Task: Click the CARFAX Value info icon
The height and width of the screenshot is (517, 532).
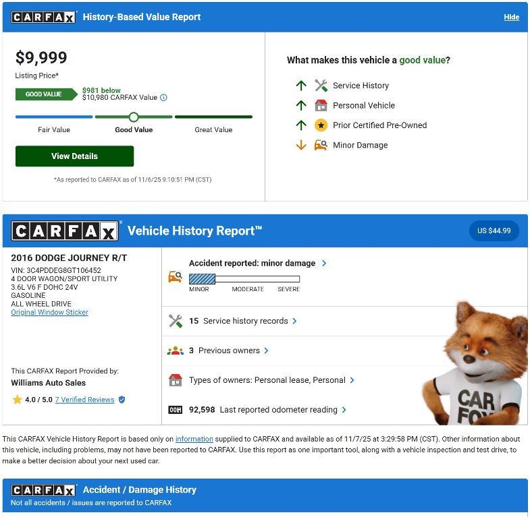Action: (x=163, y=98)
